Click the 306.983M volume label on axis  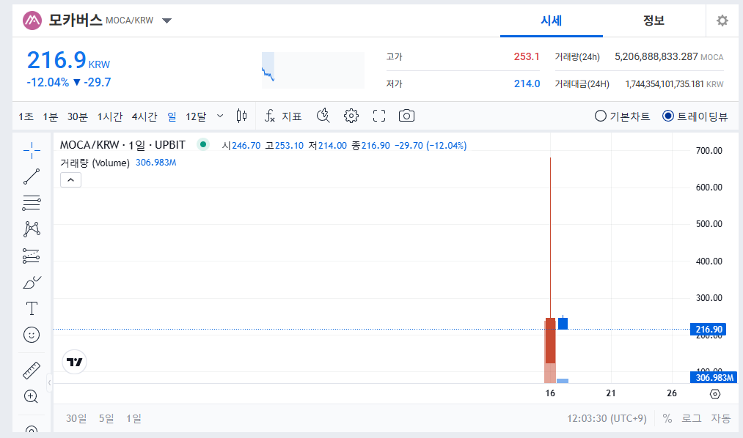click(714, 377)
